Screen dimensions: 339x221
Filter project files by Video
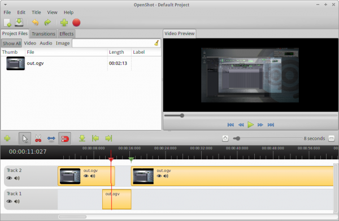coord(30,43)
